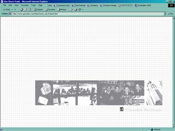
Task: Show the History pane
Action: point(62,10)
